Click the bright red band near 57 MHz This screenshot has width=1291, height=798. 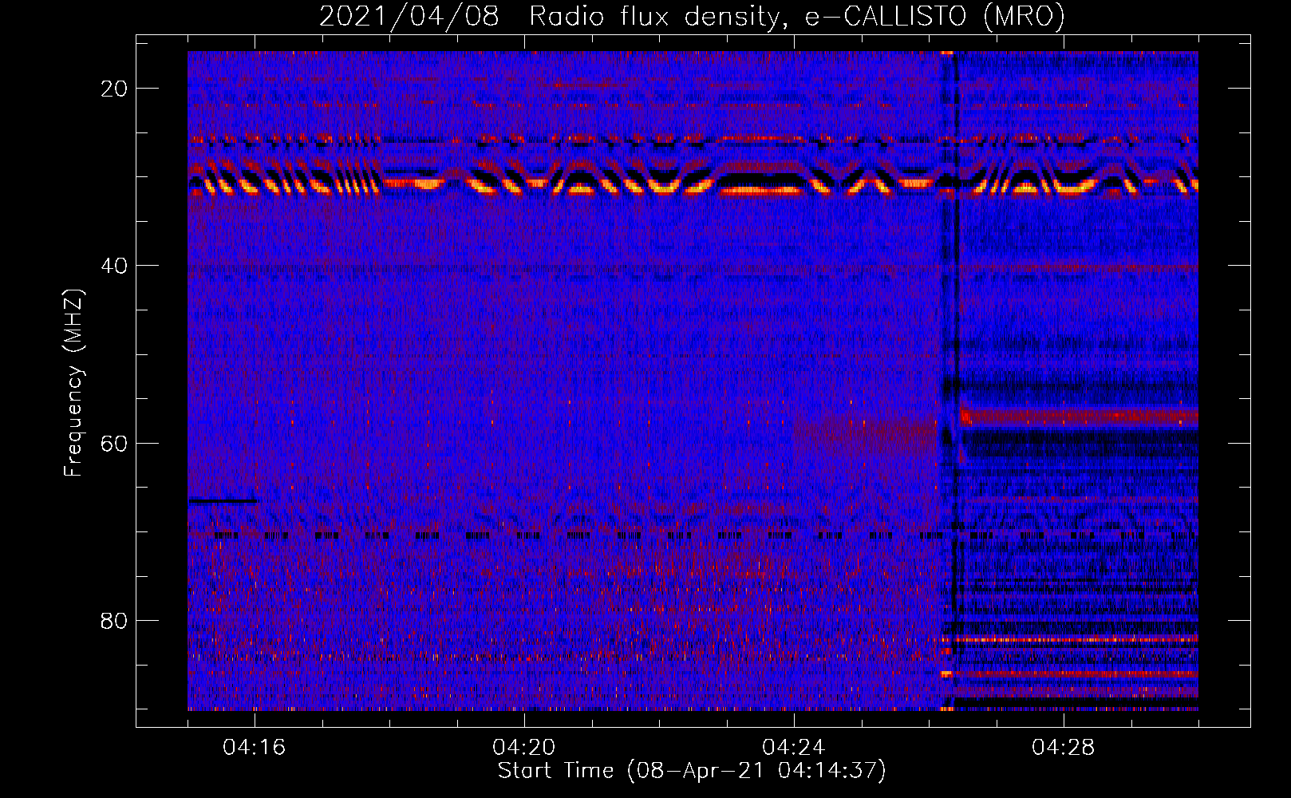1080,416
